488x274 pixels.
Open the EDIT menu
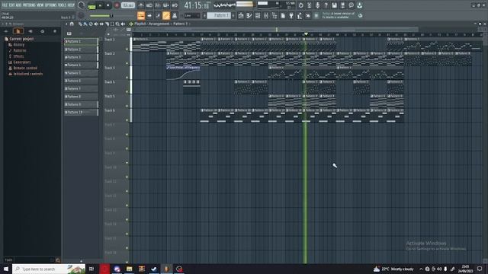coord(12,5)
